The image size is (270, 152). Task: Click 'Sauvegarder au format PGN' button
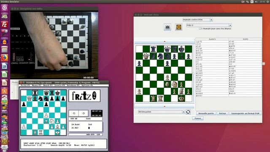pos(245,114)
